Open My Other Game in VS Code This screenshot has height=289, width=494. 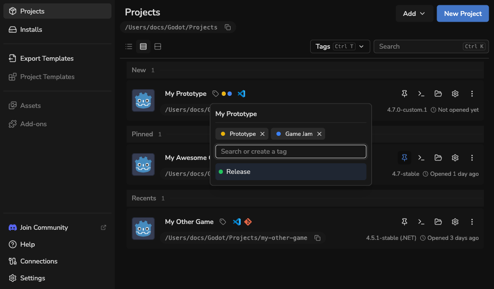[237, 222]
